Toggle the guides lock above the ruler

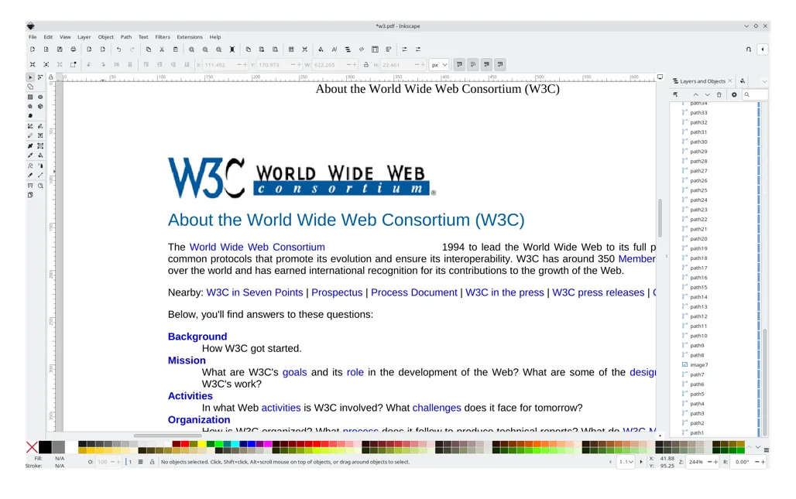[51, 77]
